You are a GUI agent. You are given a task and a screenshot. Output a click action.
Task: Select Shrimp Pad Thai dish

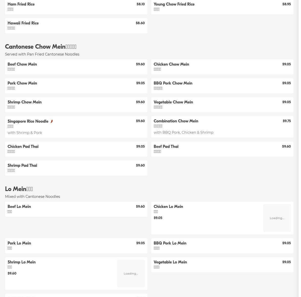[76, 168]
